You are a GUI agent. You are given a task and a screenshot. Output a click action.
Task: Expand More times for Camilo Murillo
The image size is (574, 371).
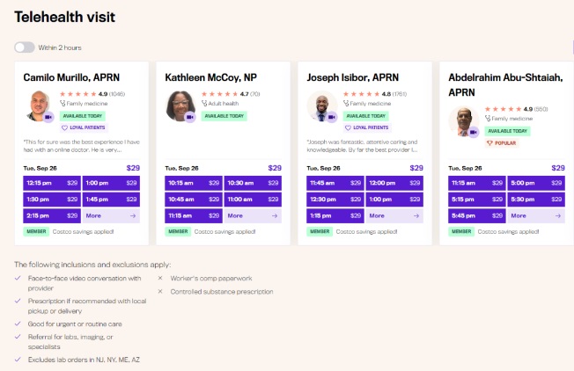point(111,215)
